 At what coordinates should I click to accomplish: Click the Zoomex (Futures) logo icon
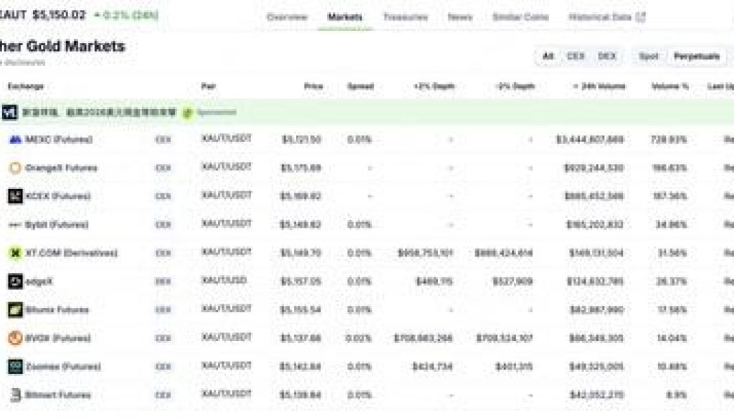click(x=15, y=367)
